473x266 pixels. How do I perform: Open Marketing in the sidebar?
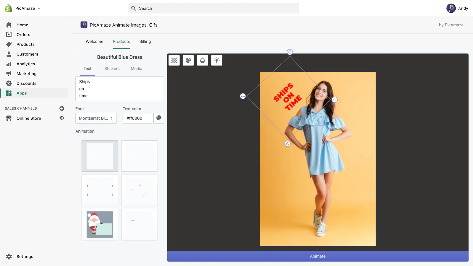click(x=27, y=74)
